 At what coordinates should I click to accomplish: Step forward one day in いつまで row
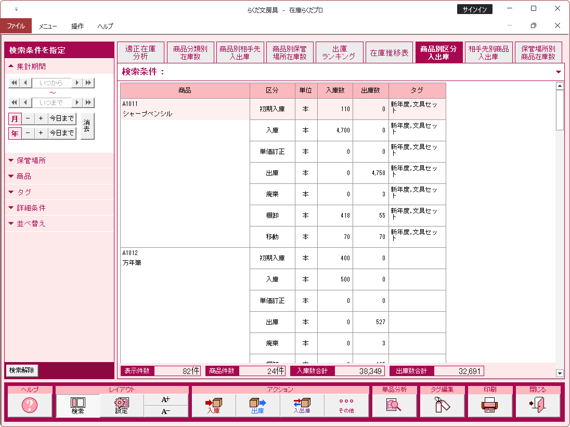(77, 103)
